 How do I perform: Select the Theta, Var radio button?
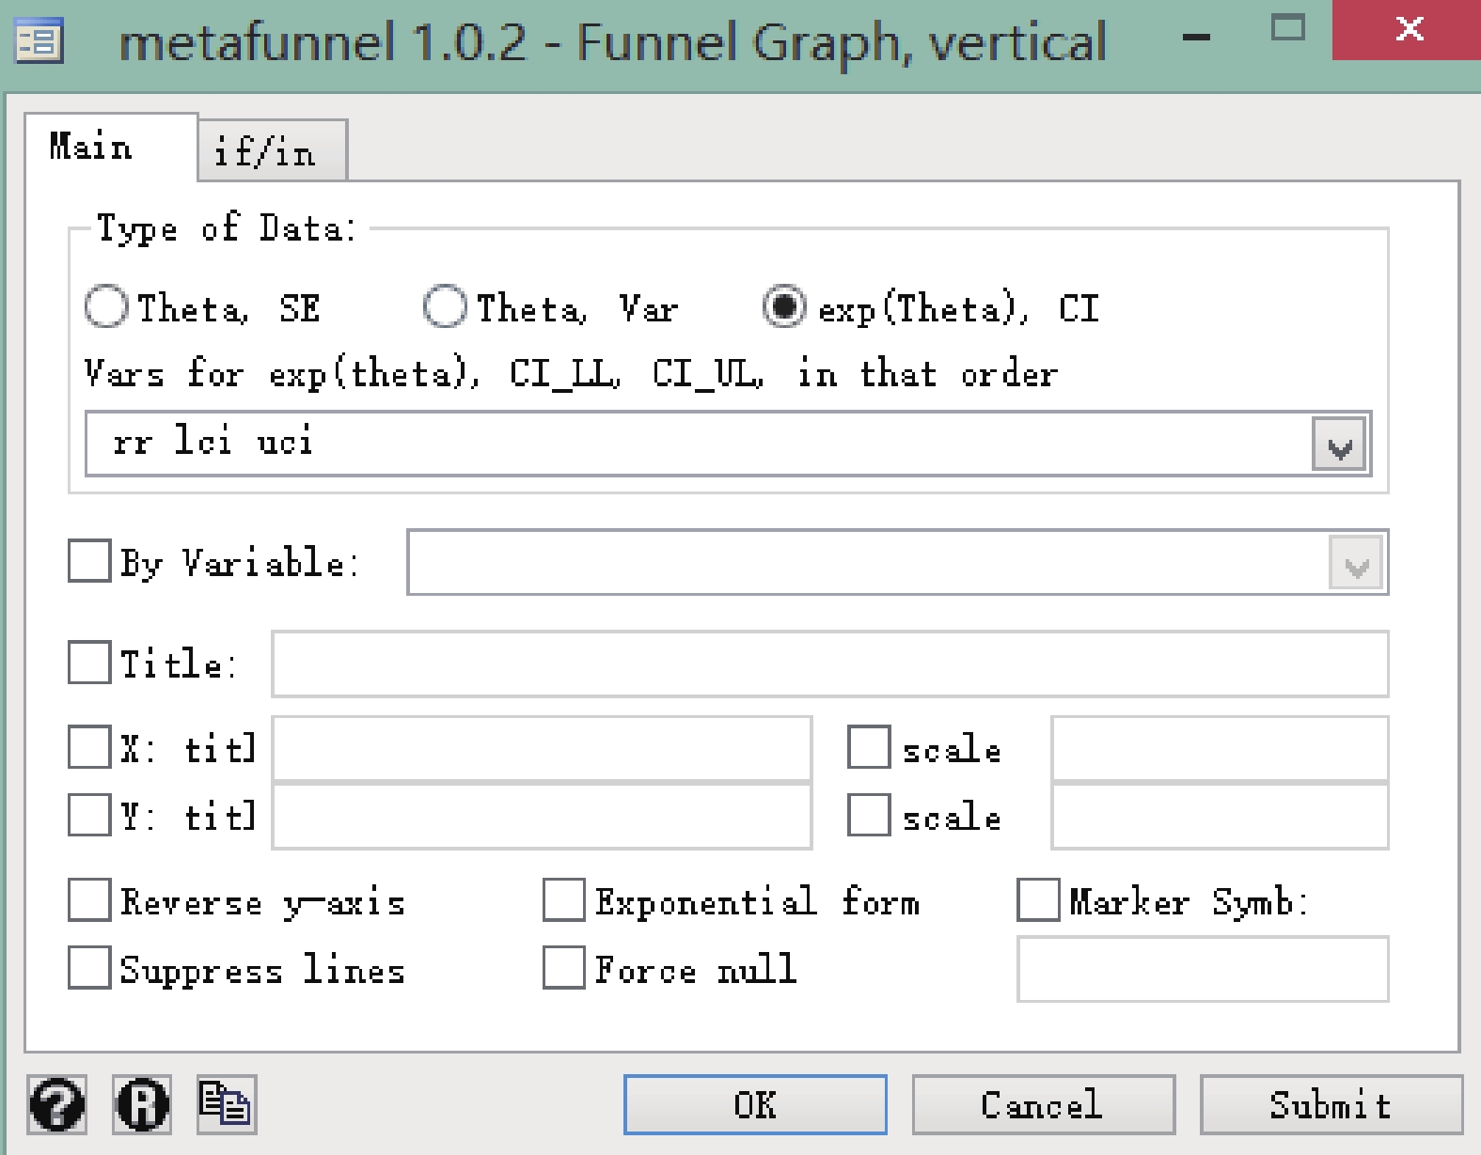click(445, 307)
